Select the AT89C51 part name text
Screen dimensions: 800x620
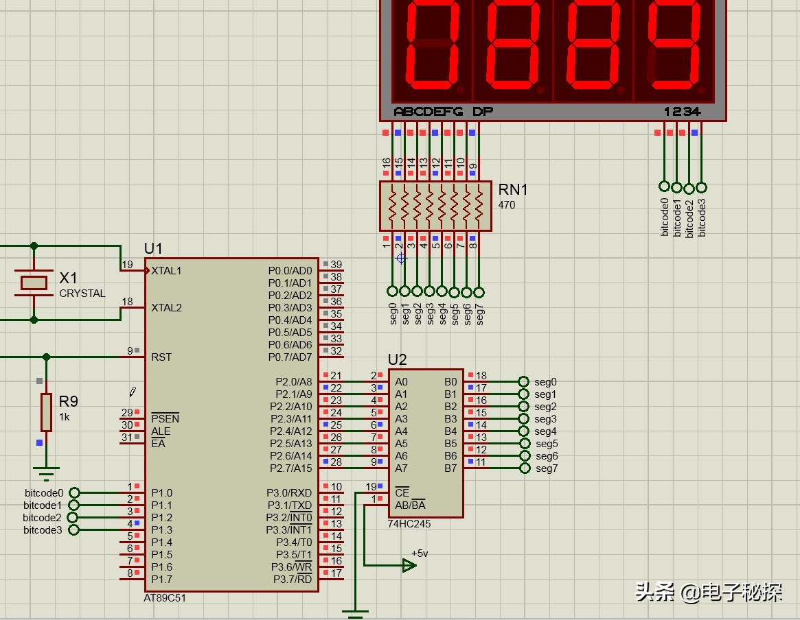[165, 597]
